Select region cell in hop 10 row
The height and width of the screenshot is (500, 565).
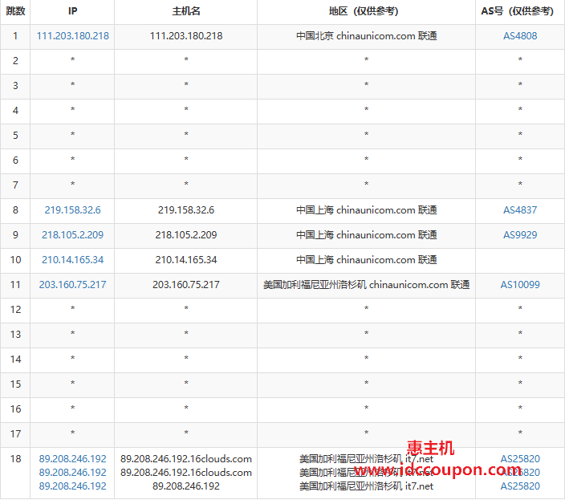367,260
